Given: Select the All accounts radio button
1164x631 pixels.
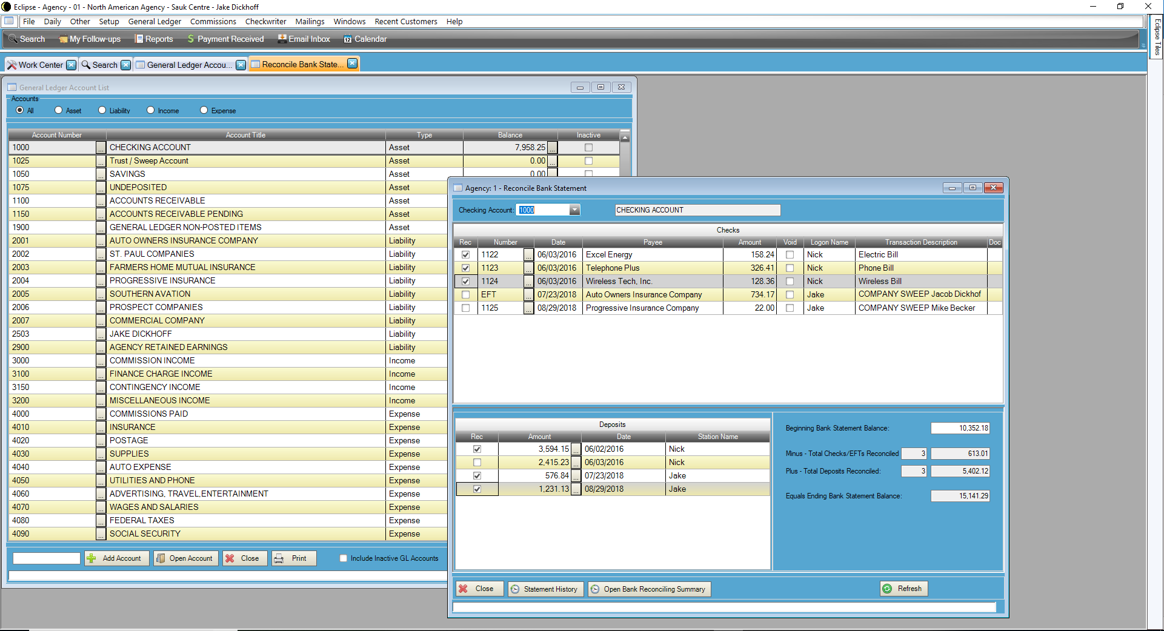Looking at the screenshot, I should 20,110.
